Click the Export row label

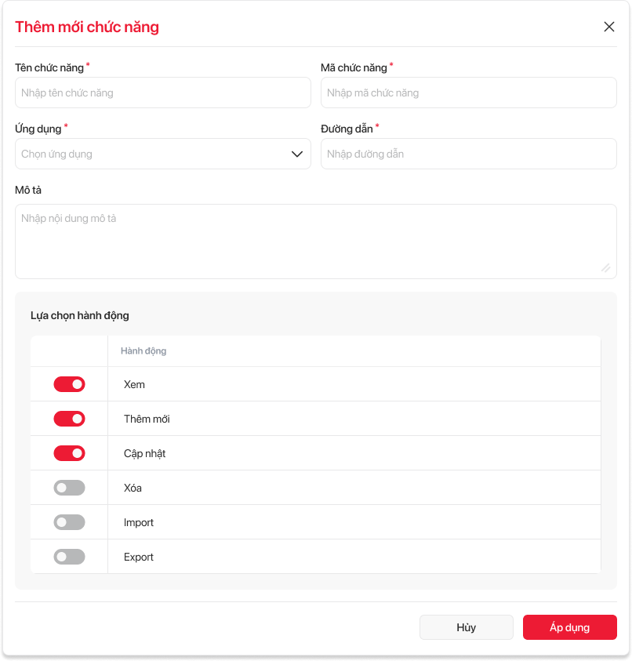coord(139,557)
